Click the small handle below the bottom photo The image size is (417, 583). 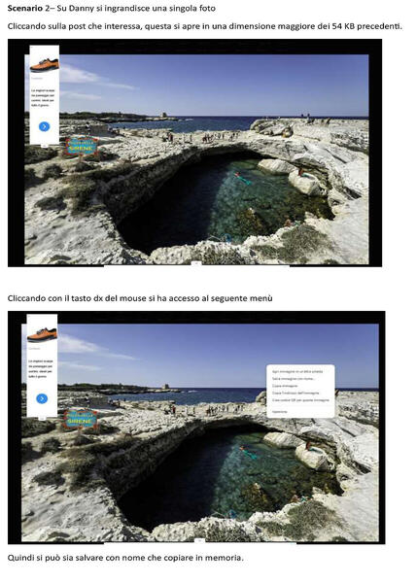coord(200,540)
